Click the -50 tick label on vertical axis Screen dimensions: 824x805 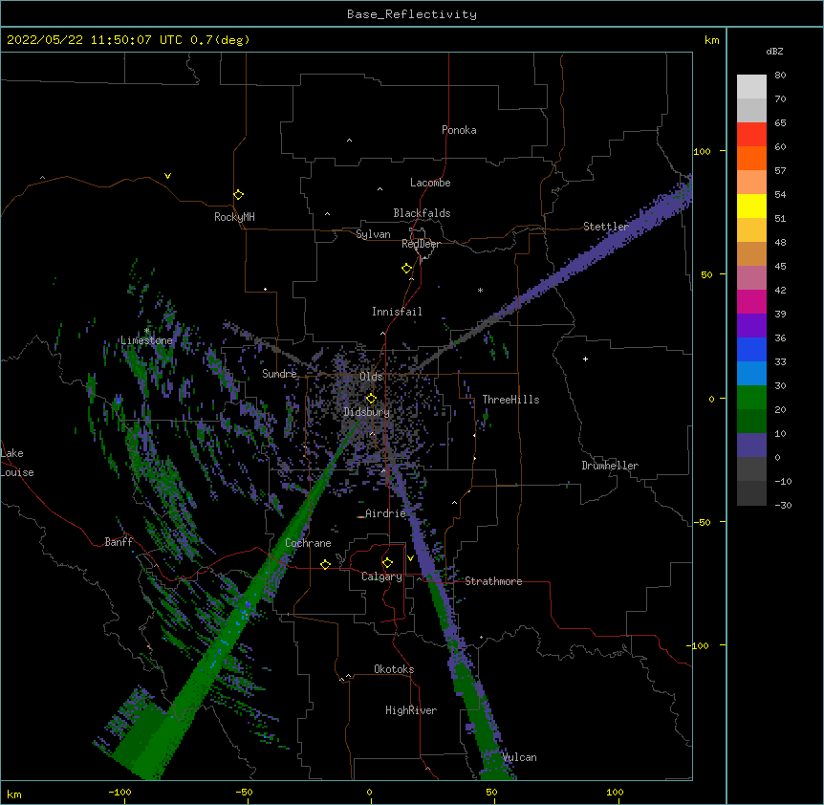click(x=702, y=522)
